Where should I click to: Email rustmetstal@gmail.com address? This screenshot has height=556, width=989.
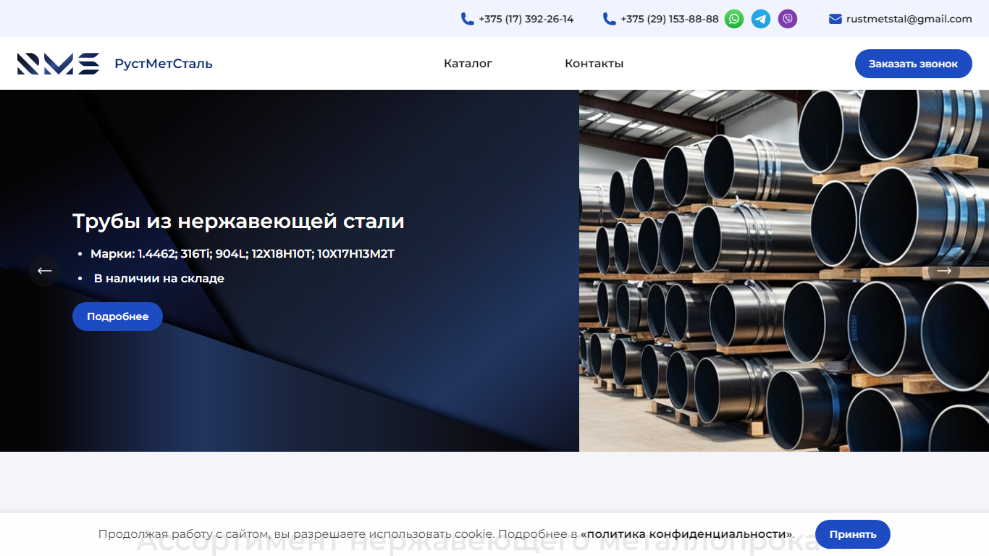tap(909, 19)
